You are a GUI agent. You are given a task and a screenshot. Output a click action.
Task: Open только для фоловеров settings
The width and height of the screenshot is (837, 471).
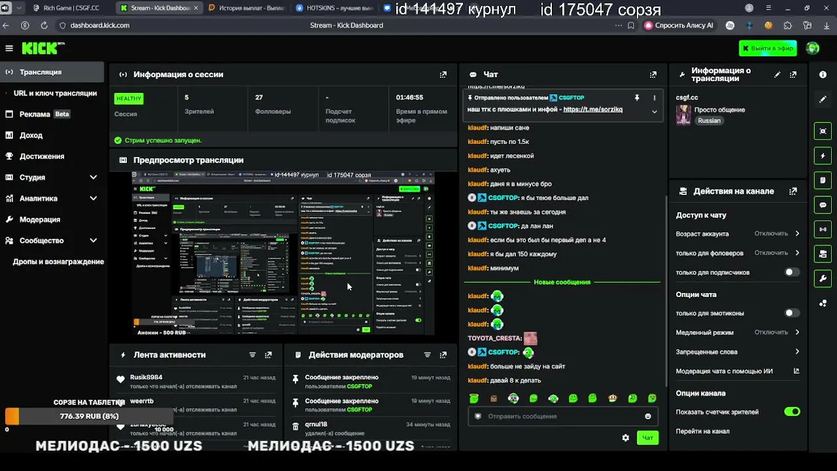coord(738,253)
